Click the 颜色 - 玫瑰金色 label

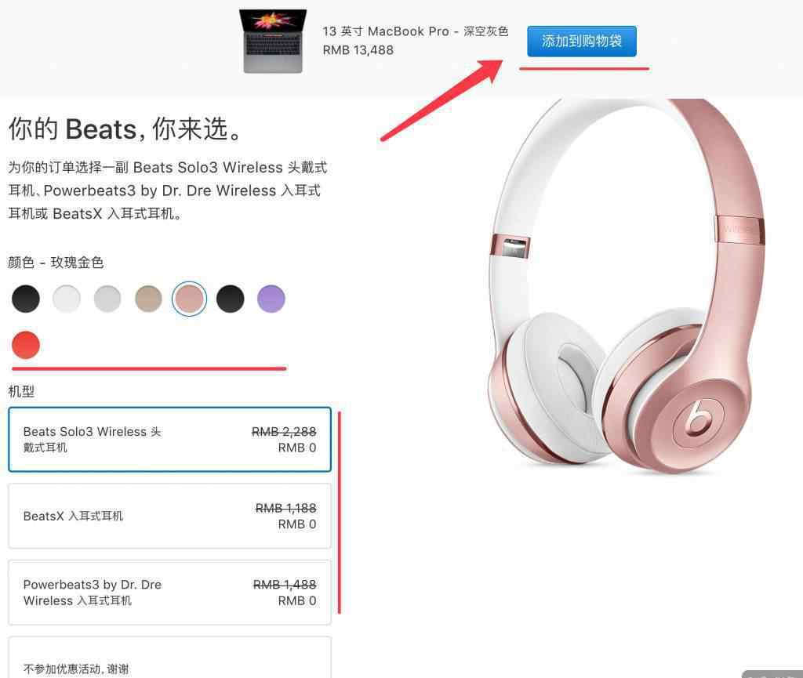56,263
